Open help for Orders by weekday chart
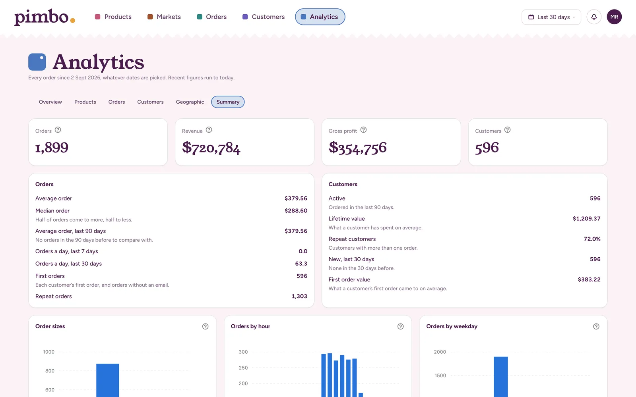 pos(596,326)
